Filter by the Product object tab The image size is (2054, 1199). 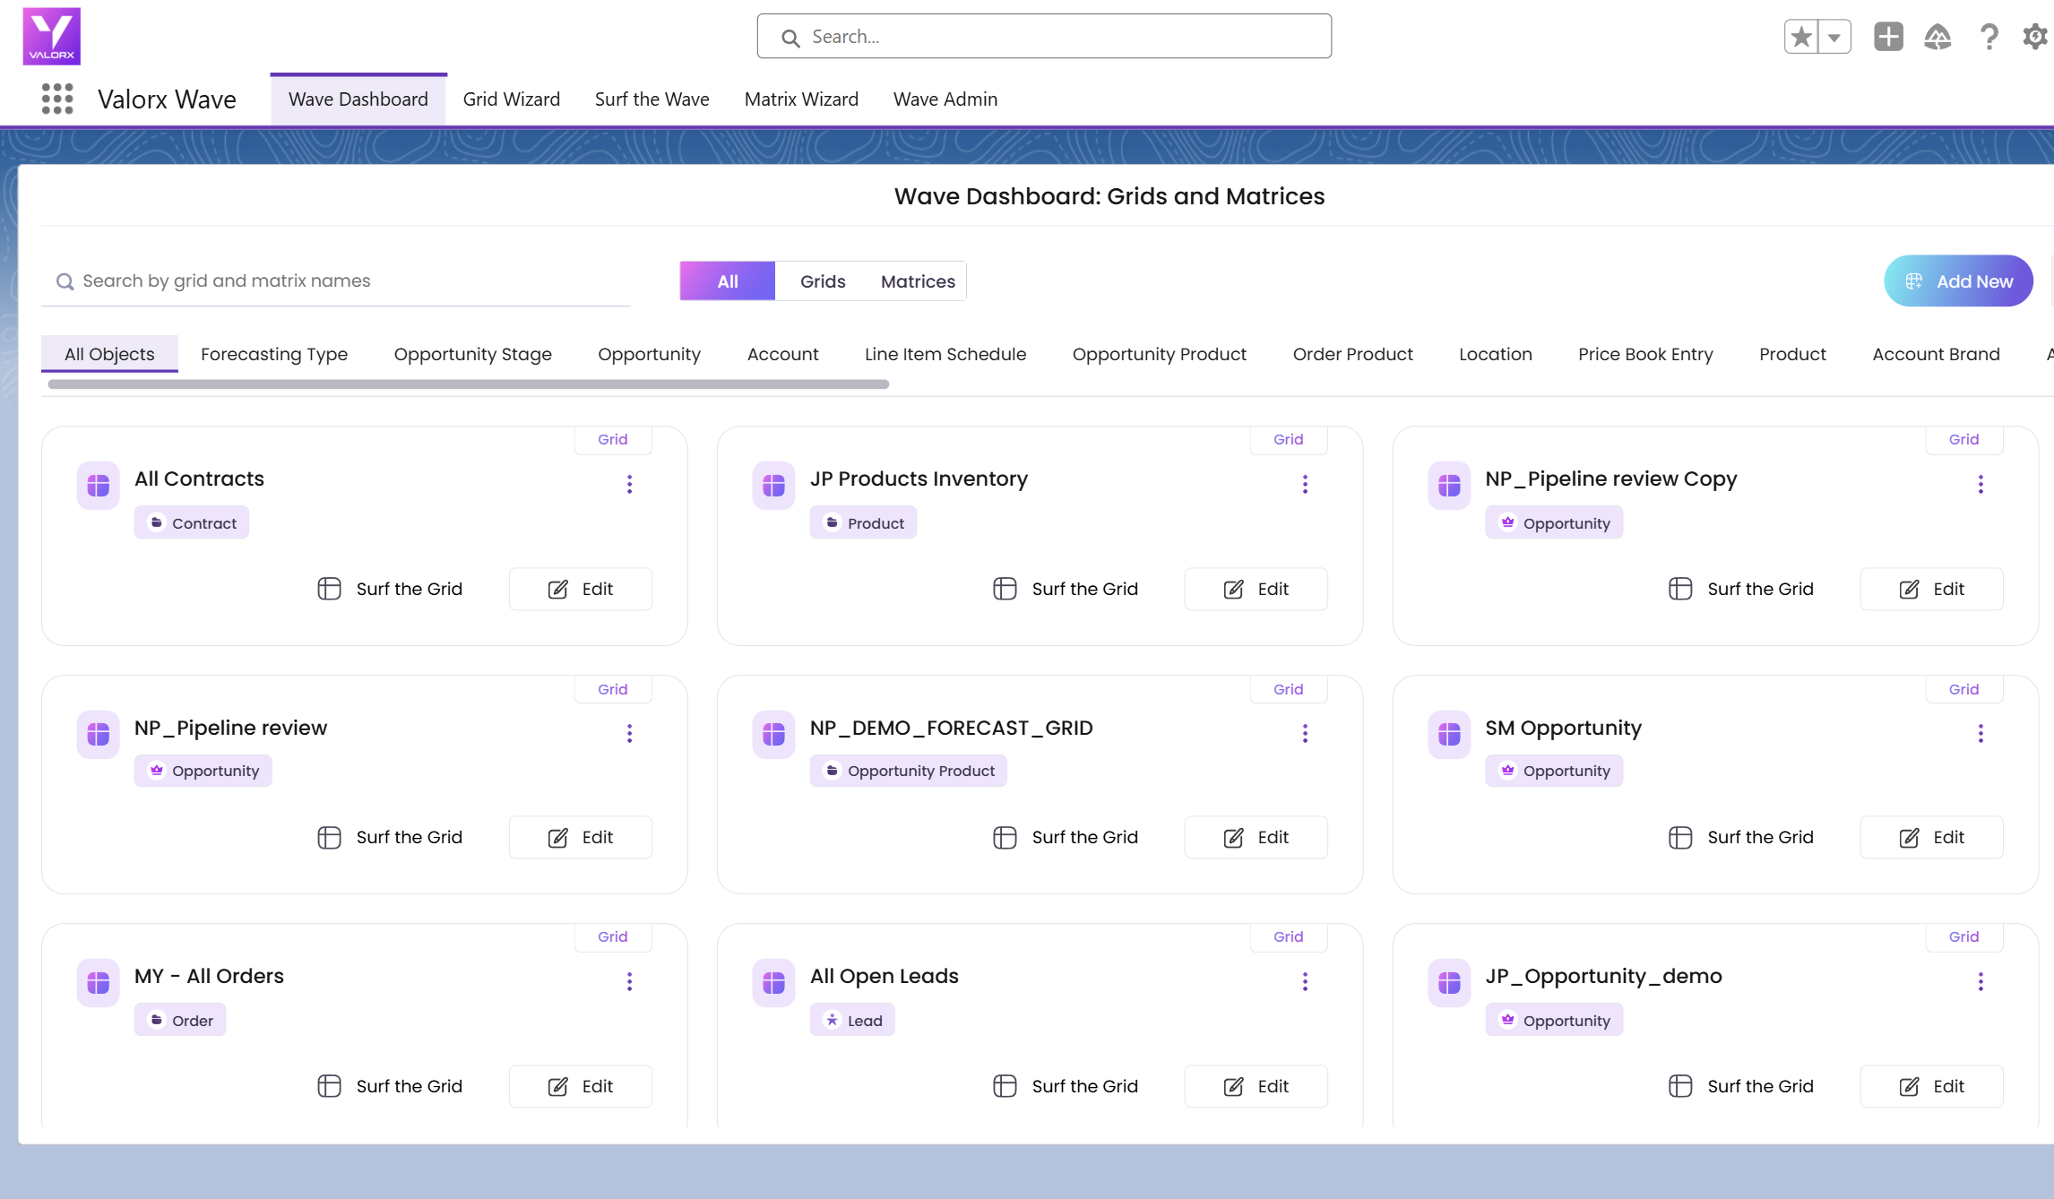(x=1792, y=354)
